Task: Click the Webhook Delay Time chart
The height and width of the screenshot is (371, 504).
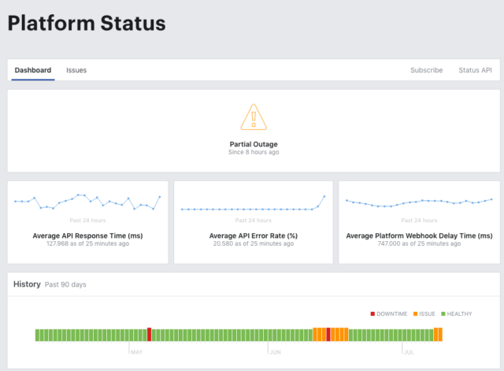Action: click(419, 202)
